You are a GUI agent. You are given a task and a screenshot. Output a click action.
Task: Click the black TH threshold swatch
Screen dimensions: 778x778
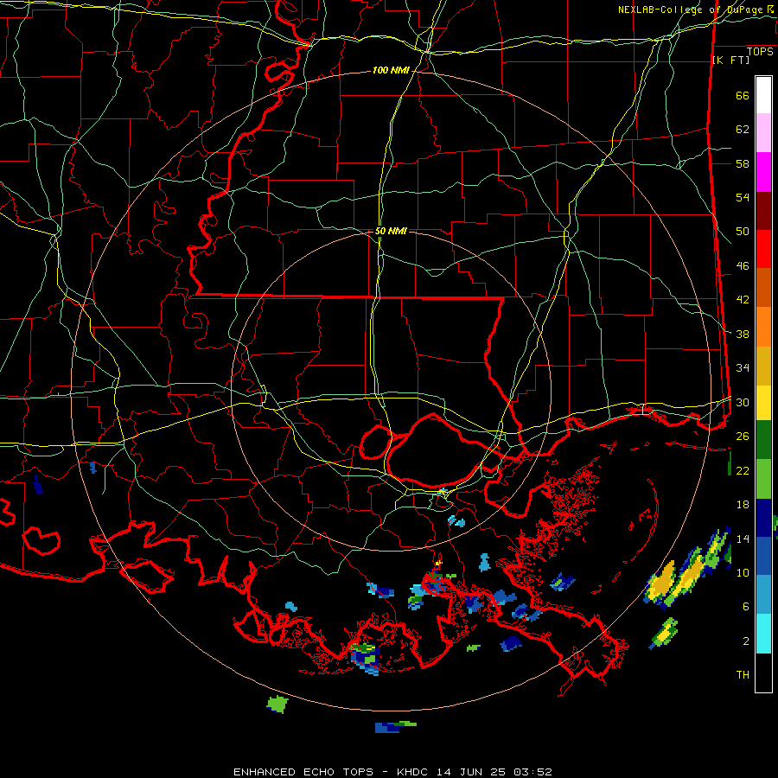(763, 673)
